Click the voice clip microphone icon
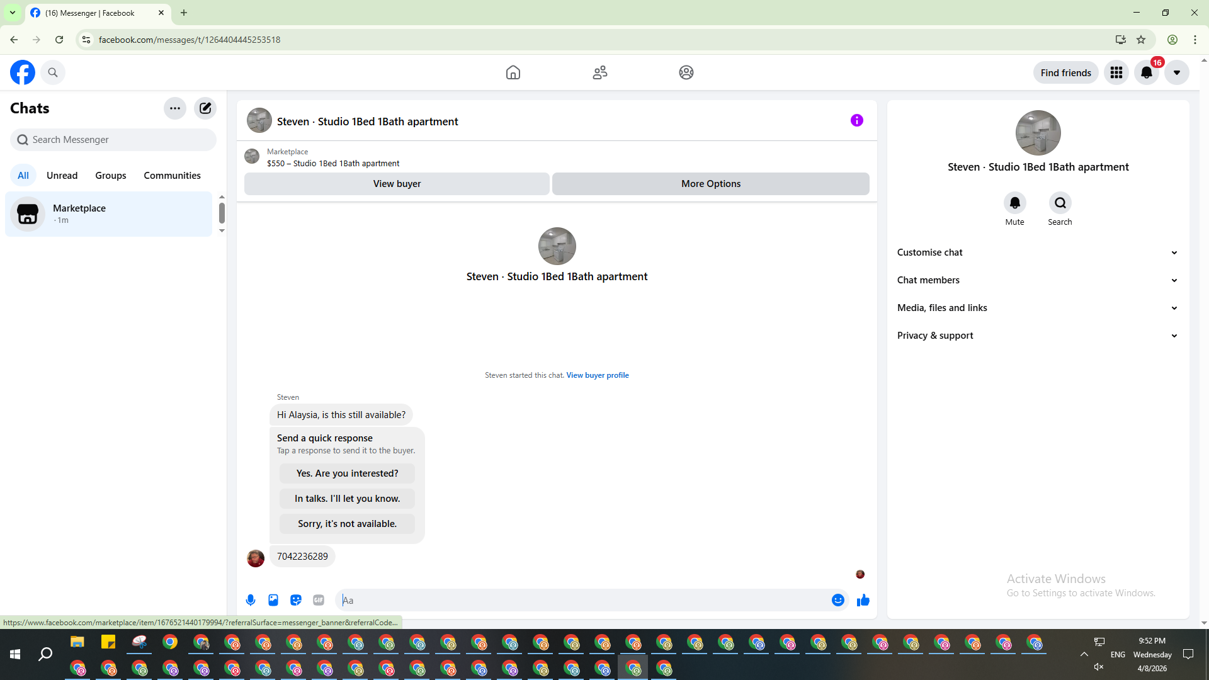Image resolution: width=1209 pixels, height=680 pixels. click(x=251, y=600)
